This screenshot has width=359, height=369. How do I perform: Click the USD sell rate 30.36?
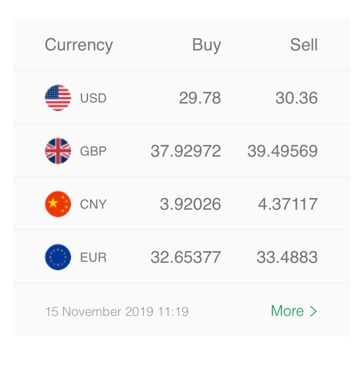click(297, 98)
